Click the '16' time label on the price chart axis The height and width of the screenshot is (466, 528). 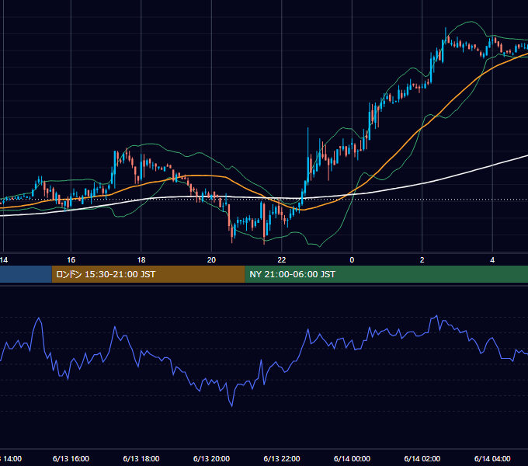point(71,260)
